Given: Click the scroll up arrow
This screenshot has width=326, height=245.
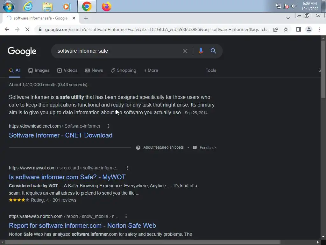Looking at the screenshot, I should 323,38.
